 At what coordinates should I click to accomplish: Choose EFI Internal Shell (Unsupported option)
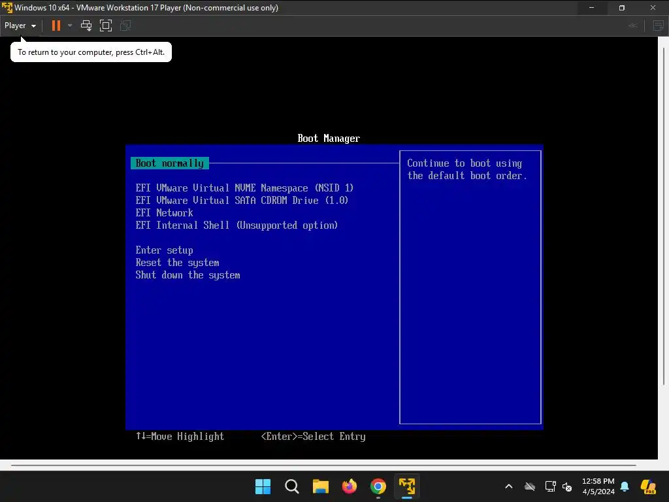tap(237, 225)
